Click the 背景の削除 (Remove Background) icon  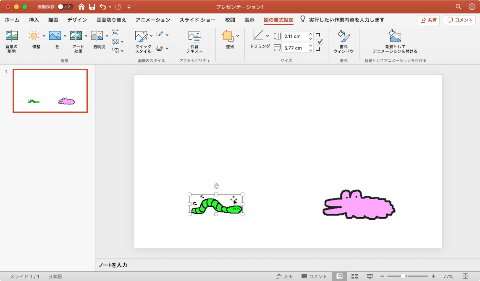click(x=11, y=36)
